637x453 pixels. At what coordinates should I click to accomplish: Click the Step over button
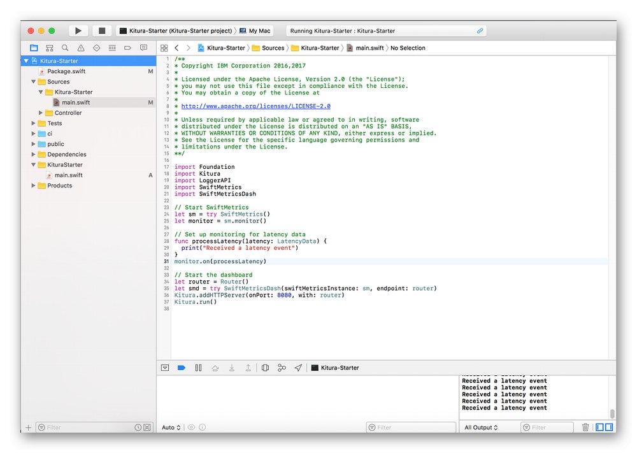click(215, 368)
